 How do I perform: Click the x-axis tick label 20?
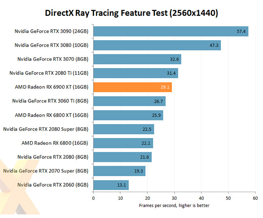click(x=147, y=199)
